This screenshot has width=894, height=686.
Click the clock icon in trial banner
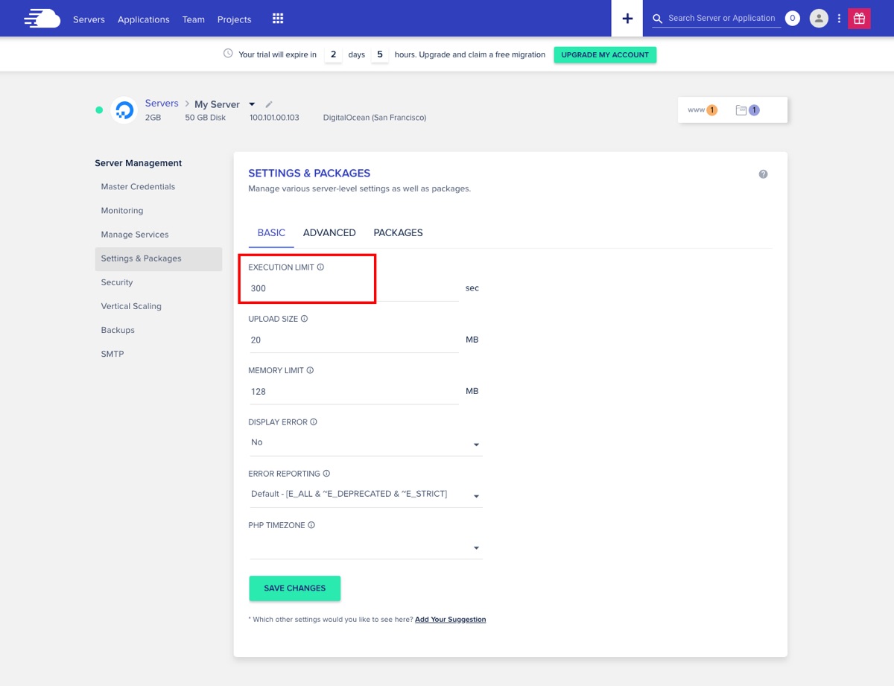(228, 54)
